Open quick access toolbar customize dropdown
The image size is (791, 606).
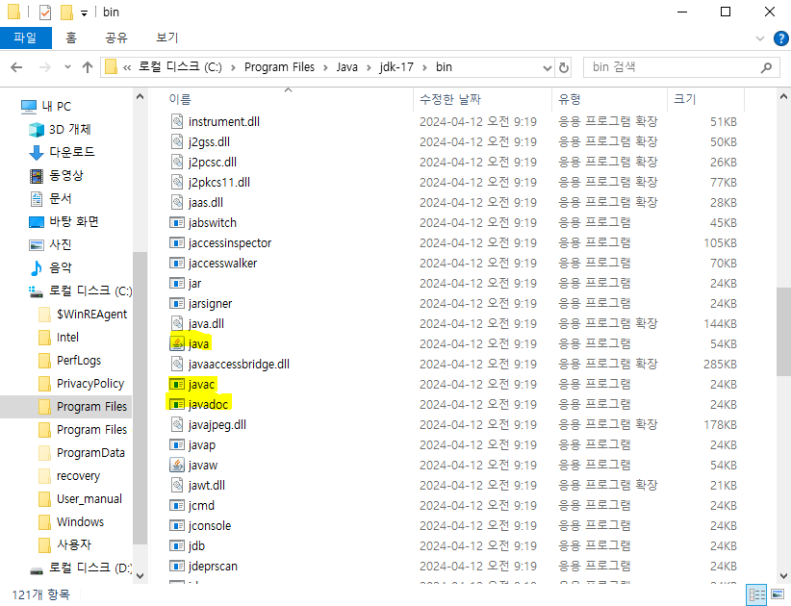[85, 13]
